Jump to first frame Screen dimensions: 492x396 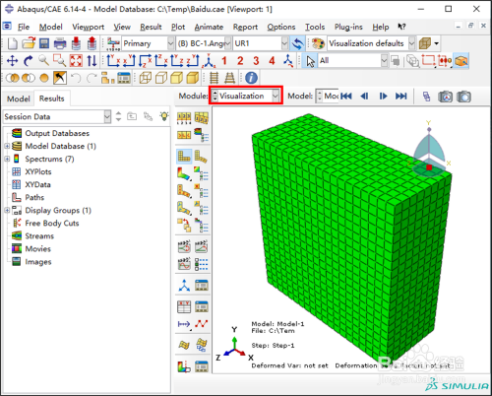click(346, 97)
